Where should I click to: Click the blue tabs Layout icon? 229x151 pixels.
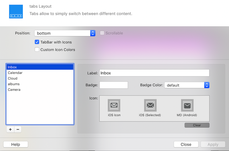pos(16,11)
